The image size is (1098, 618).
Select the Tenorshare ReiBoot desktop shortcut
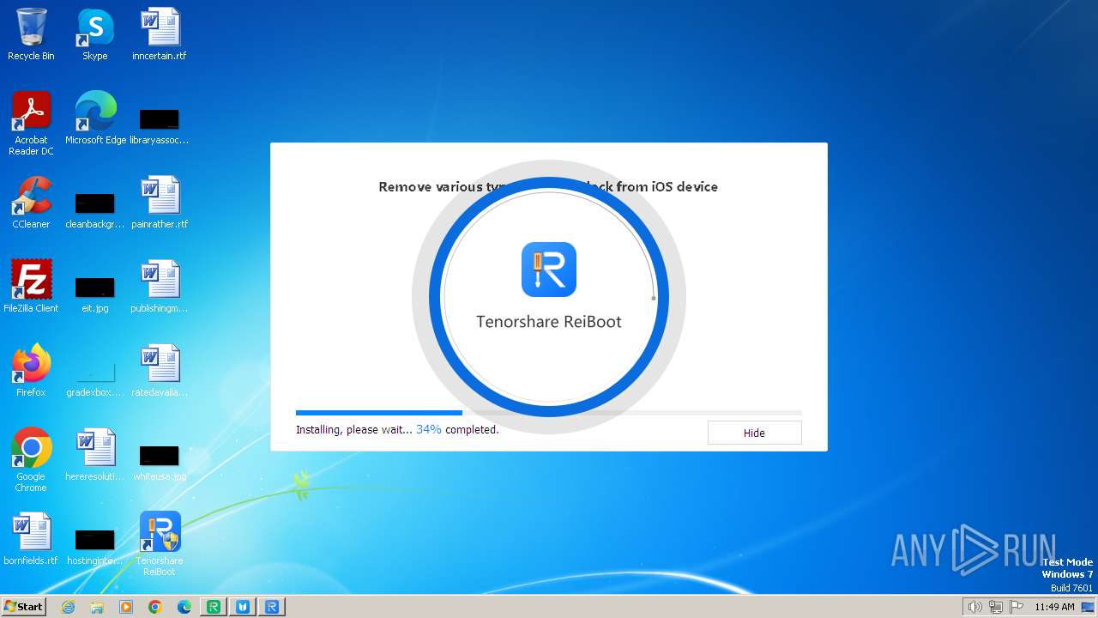(x=160, y=545)
